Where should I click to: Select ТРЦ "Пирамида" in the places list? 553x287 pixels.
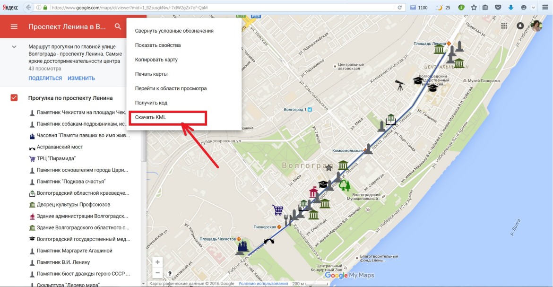[56, 158]
